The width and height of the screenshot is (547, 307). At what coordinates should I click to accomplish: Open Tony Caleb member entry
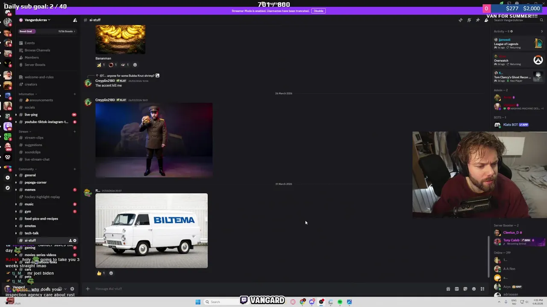[518, 242]
